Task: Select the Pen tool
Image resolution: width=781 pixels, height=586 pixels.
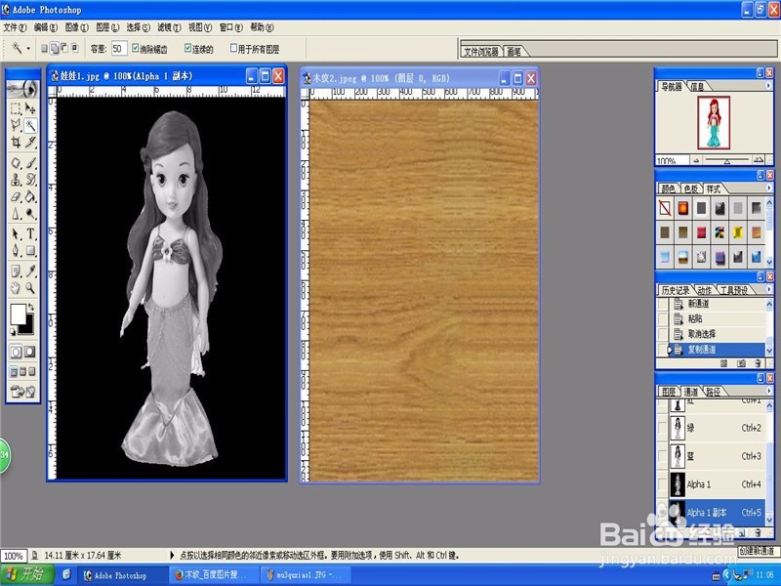Action: [x=16, y=251]
